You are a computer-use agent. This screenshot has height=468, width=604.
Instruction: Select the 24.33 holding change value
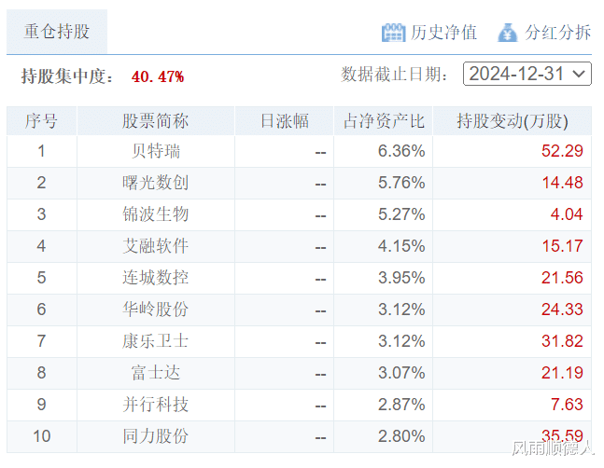click(x=562, y=310)
